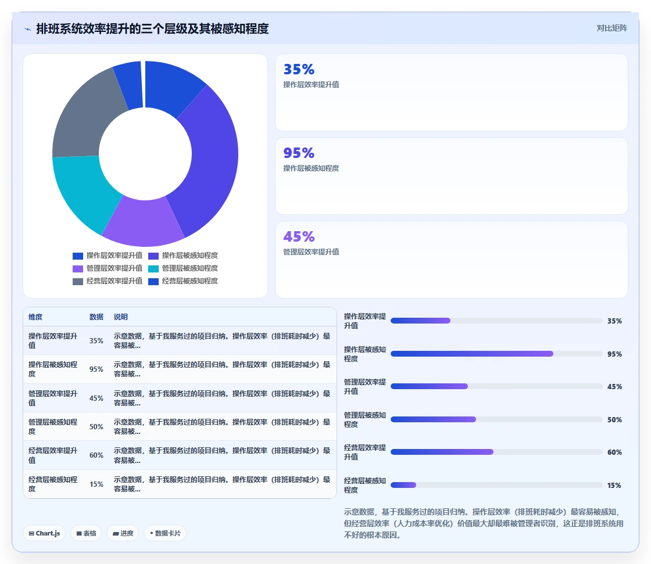Click the title 排班系统效率提升的三个层级及其被感知程度

click(x=152, y=28)
